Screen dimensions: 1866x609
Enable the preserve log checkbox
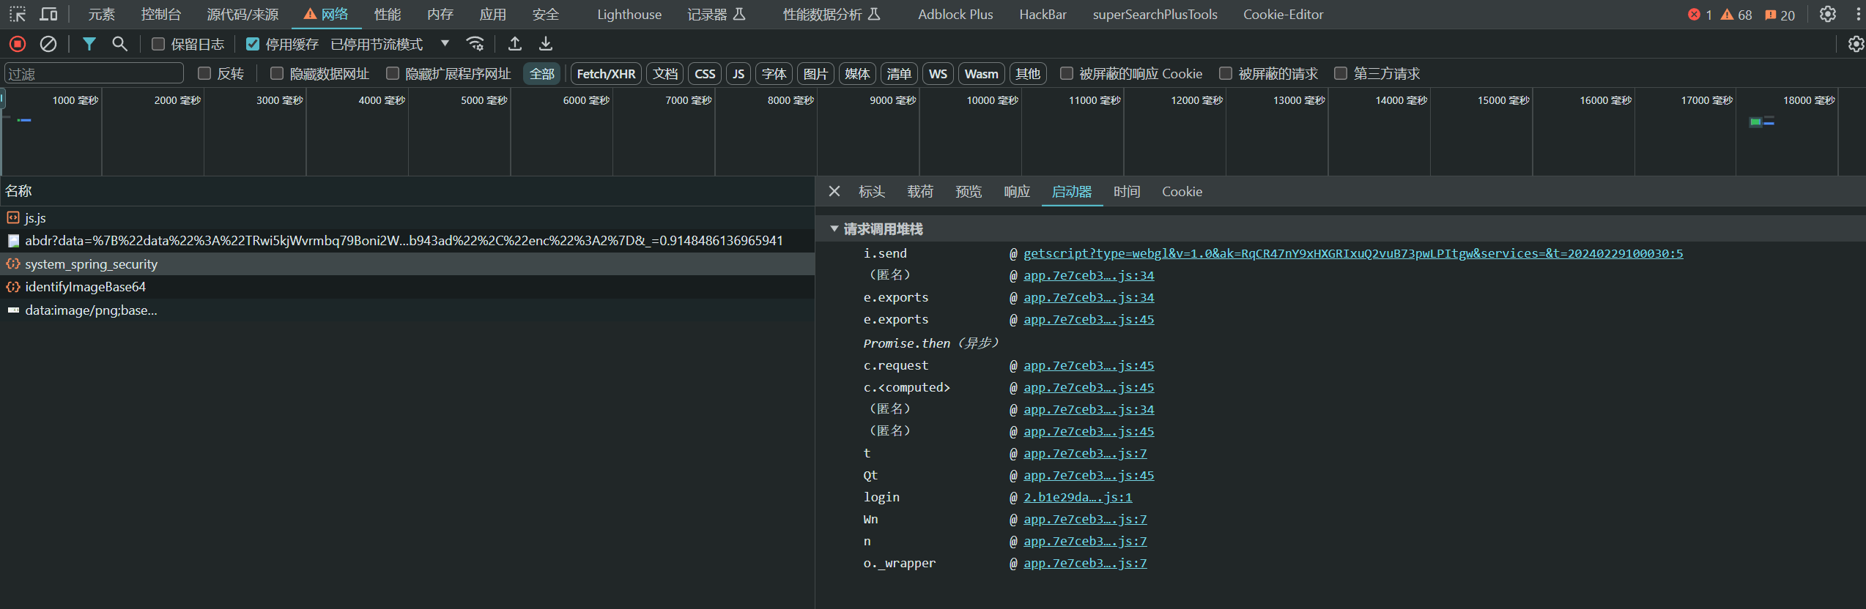pos(158,44)
